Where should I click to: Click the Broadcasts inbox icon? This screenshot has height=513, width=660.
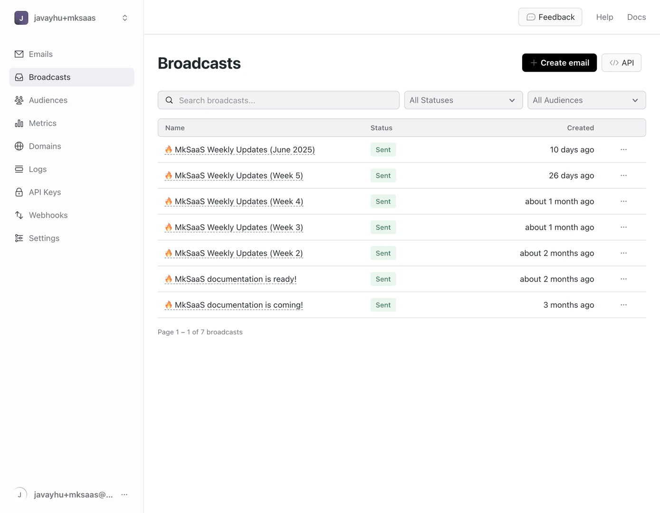click(x=19, y=77)
